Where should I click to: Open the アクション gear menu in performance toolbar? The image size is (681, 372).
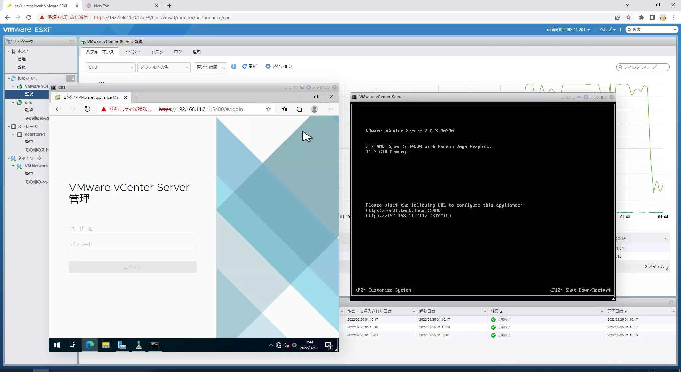click(x=279, y=66)
